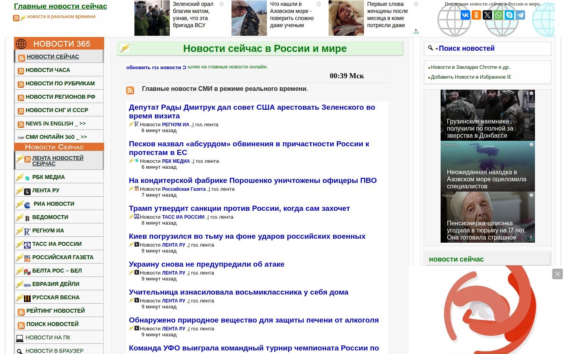
Task: Click Поиск новостей link in right panel
Action: [x=467, y=48]
